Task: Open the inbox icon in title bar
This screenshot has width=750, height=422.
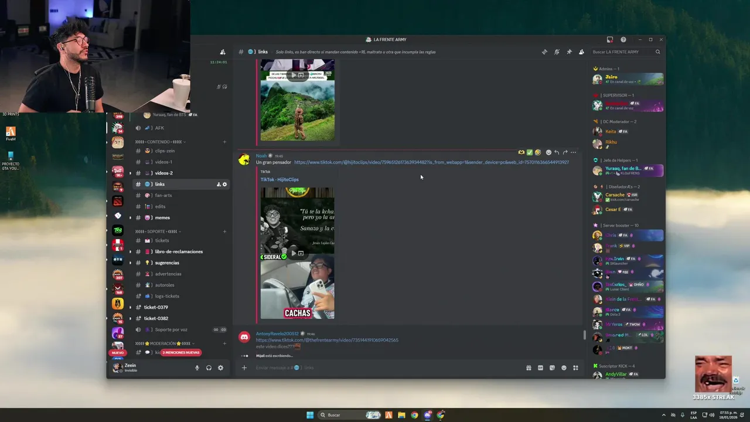Action: 610,40
